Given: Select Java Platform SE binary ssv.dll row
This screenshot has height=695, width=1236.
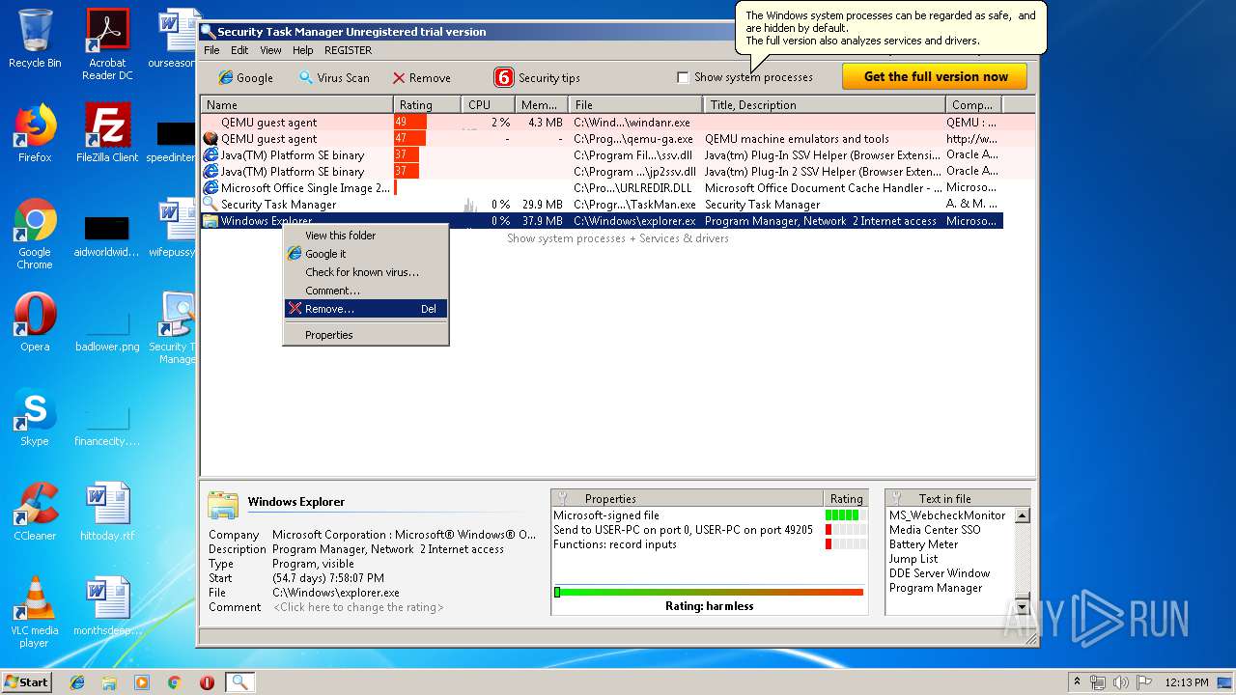Looking at the screenshot, I should tap(602, 155).
